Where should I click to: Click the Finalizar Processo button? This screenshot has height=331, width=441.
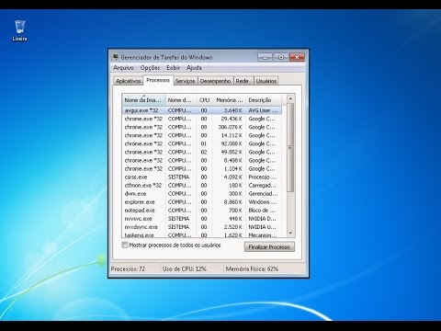coord(269,246)
